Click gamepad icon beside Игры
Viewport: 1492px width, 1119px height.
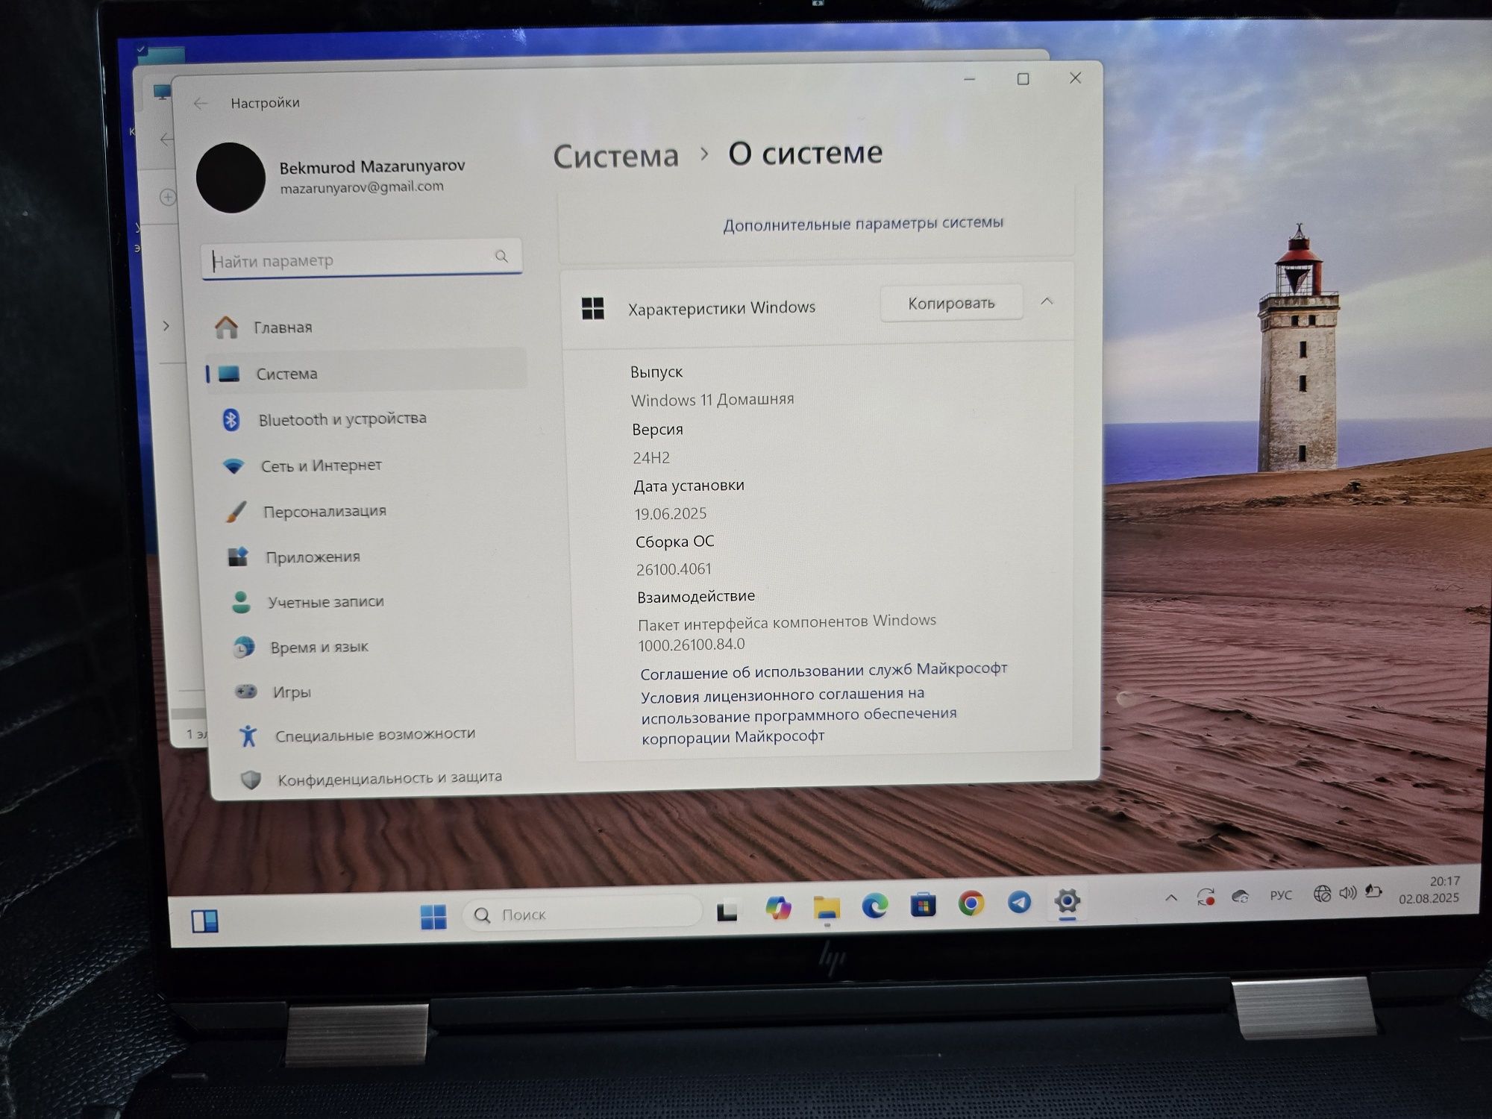[x=245, y=692]
